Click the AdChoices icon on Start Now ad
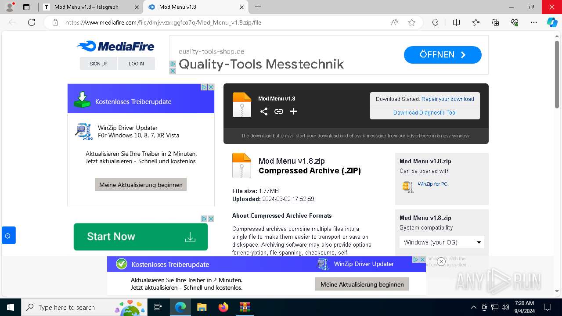Screen dimensions: 562x316 (x=204, y=219)
